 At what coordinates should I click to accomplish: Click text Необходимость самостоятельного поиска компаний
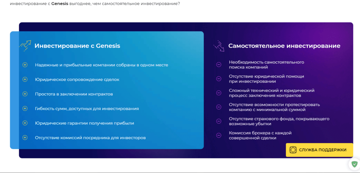coord(266,65)
